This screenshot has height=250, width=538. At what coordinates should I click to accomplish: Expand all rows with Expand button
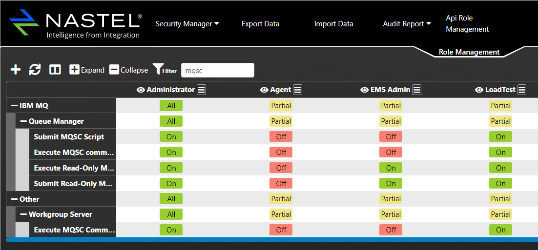(x=87, y=70)
